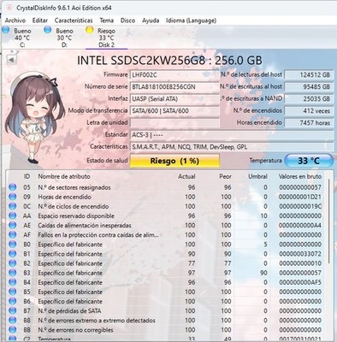337x342 pixels.
Task: Open the Características menu
Action: point(74,21)
